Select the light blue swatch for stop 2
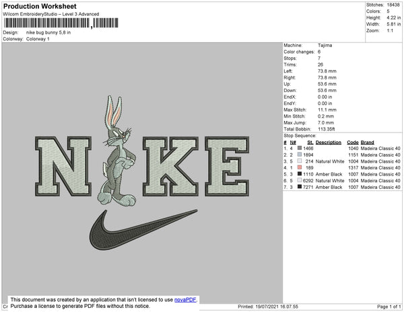Screen dimensions: 404x312 pyautogui.click(x=300, y=155)
